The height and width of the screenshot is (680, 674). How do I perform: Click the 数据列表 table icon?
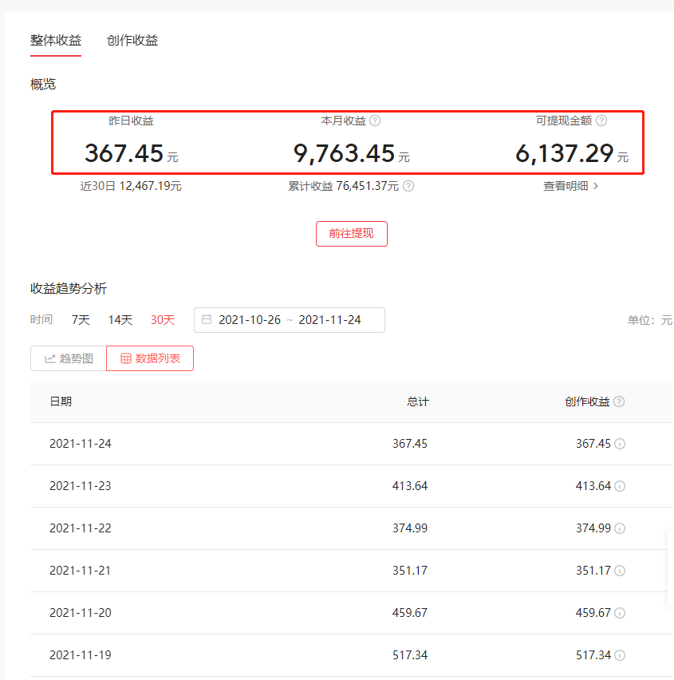pos(124,358)
